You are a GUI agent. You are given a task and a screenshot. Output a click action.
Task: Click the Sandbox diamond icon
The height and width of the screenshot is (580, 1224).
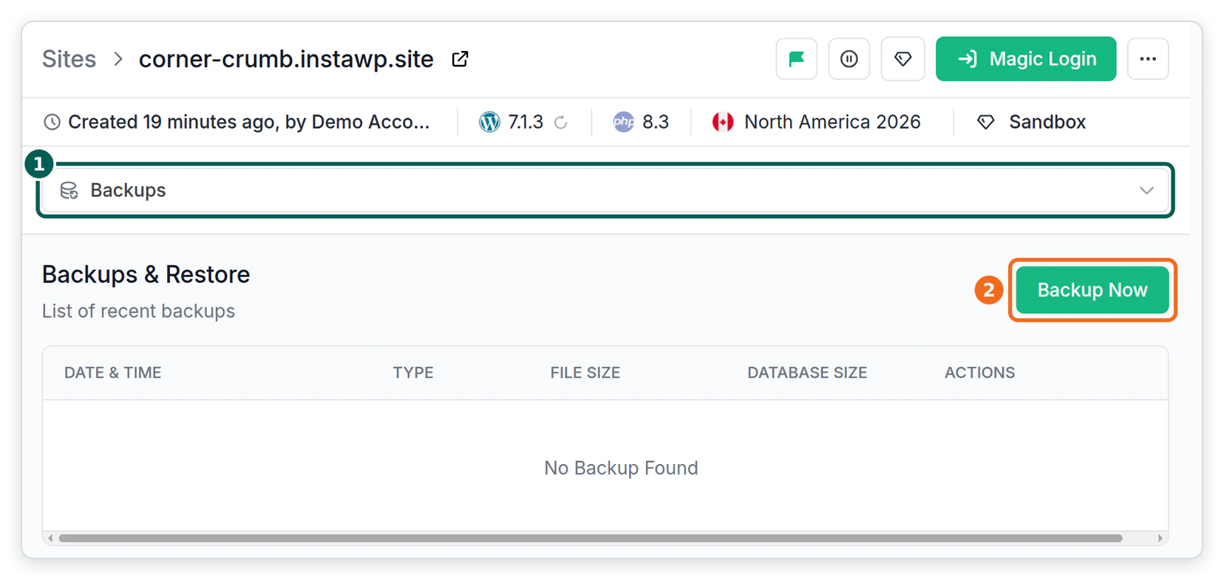985,122
